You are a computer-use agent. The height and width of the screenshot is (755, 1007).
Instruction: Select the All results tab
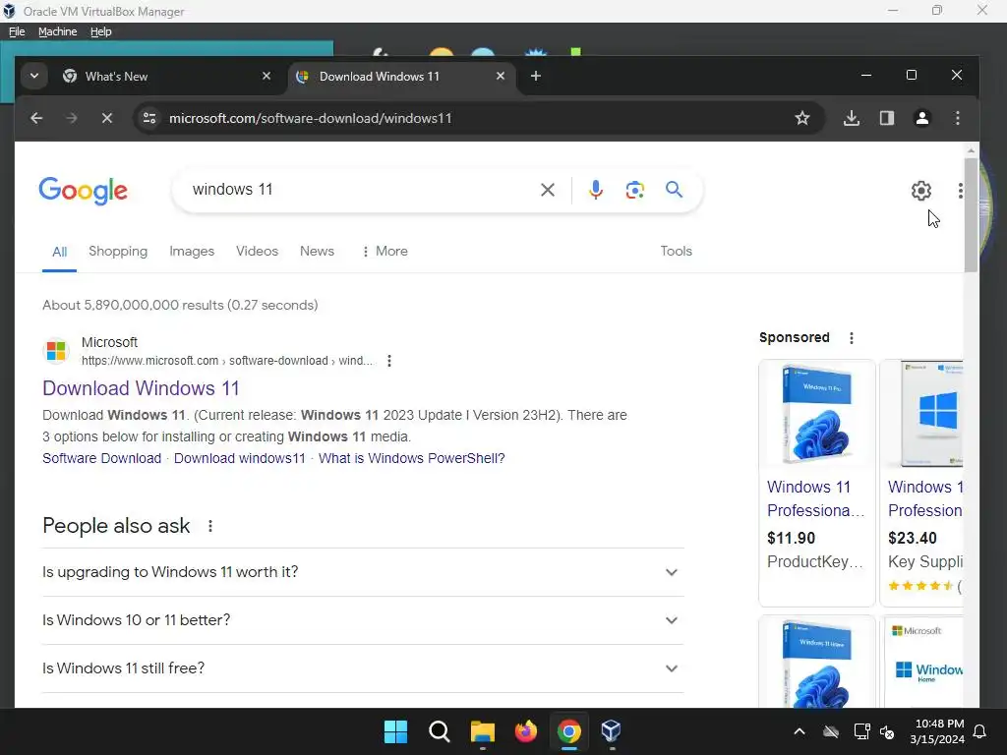tap(60, 252)
